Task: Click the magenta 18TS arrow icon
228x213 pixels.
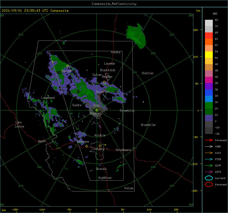Action: (209, 172)
